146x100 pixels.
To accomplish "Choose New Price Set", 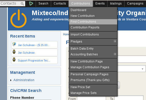I will pyautogui.click(x=93, y=87).
